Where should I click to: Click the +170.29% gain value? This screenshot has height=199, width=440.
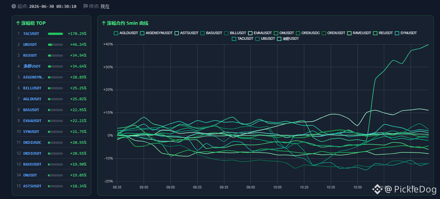click(x=77, y=33)
